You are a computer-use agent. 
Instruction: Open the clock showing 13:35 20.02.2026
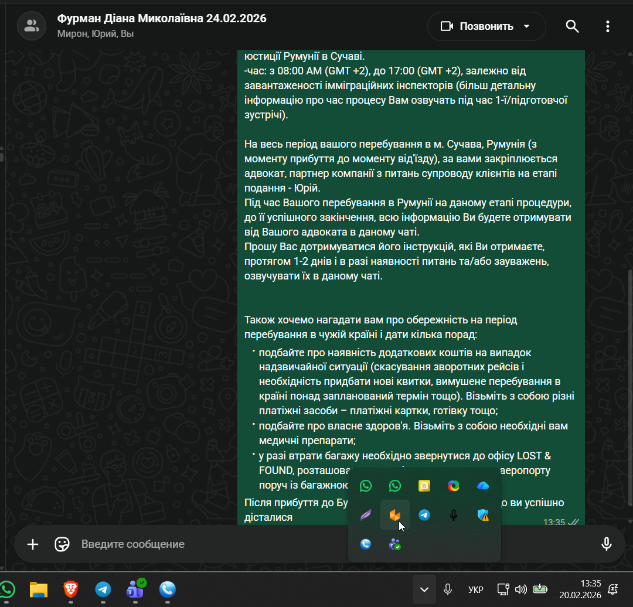point(580,589)
